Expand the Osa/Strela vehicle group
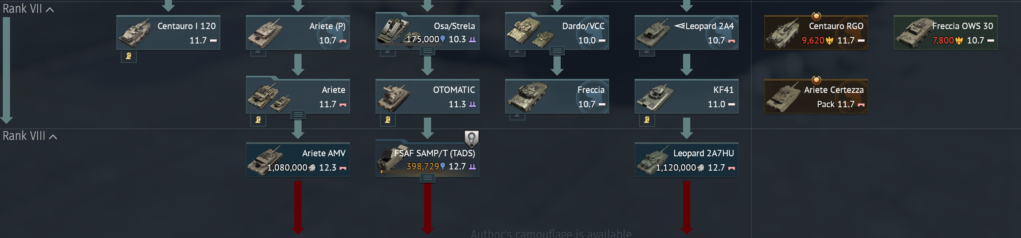The height and width of the screenshot is (238, 1021). pos(428,51)
